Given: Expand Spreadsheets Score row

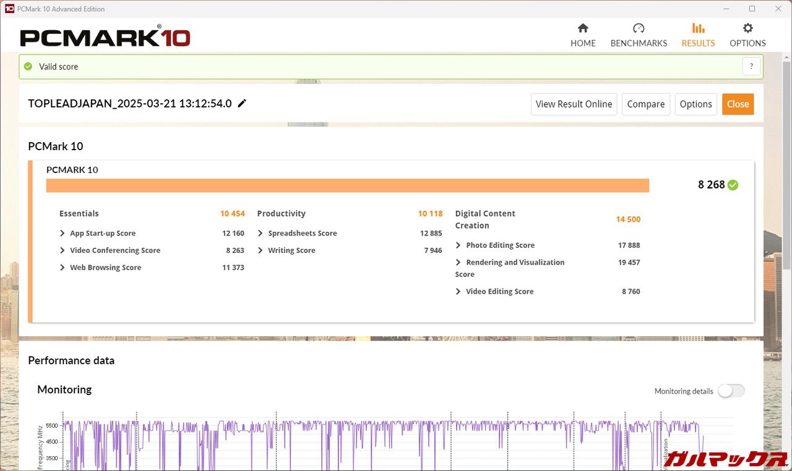Looking at the screenshot, I should coord(260,234).
